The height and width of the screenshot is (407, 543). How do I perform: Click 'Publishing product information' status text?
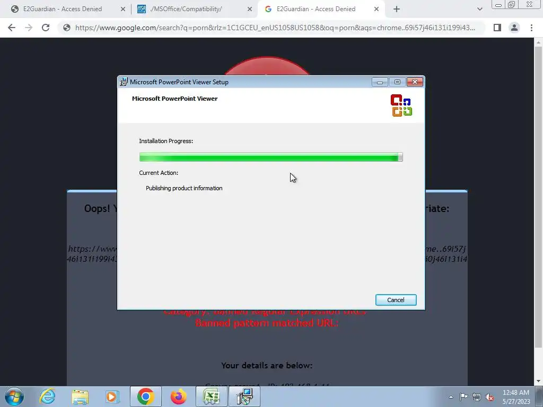point(184,188)
